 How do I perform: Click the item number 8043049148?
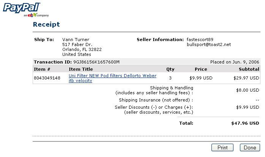[x=47, y=78]
